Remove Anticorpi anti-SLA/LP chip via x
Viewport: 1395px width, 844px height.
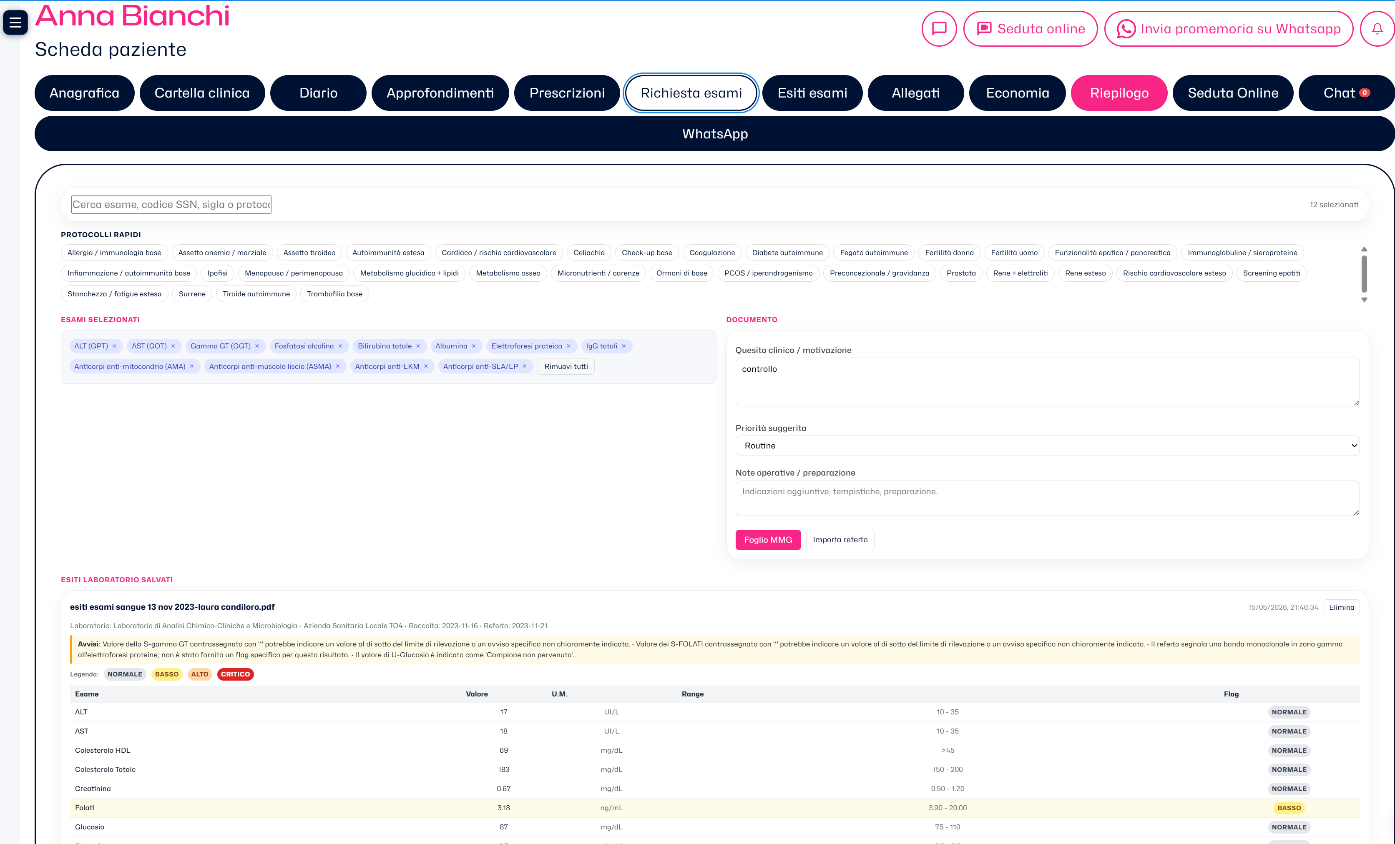coord(525,366)
